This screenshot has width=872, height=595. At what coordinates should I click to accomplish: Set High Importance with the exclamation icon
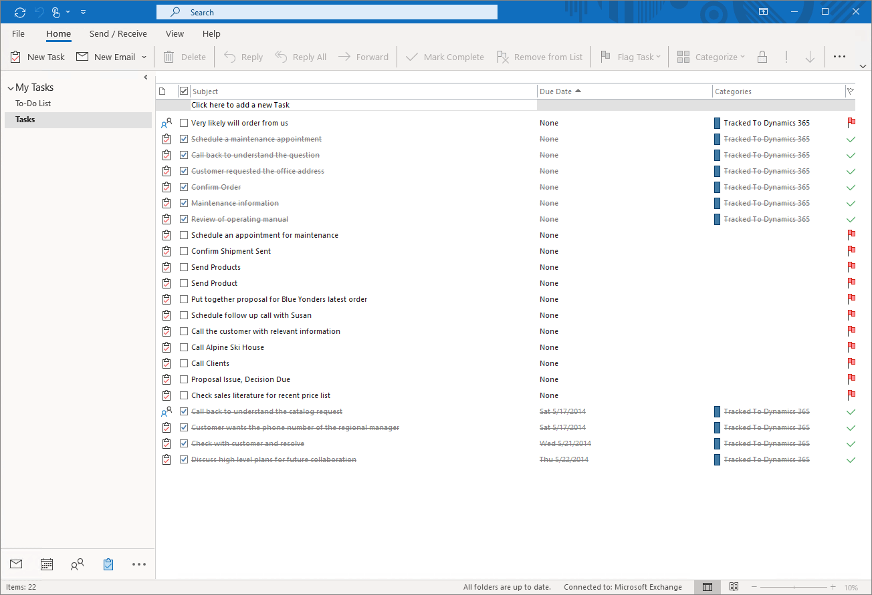coord(786,57)
